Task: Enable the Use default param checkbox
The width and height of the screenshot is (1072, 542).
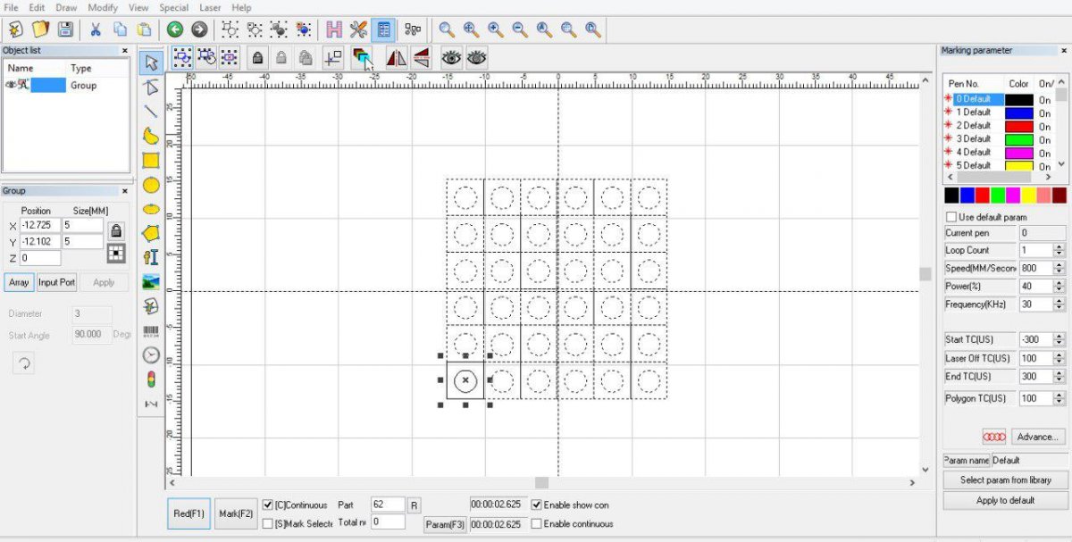Action: click(951, 217)
